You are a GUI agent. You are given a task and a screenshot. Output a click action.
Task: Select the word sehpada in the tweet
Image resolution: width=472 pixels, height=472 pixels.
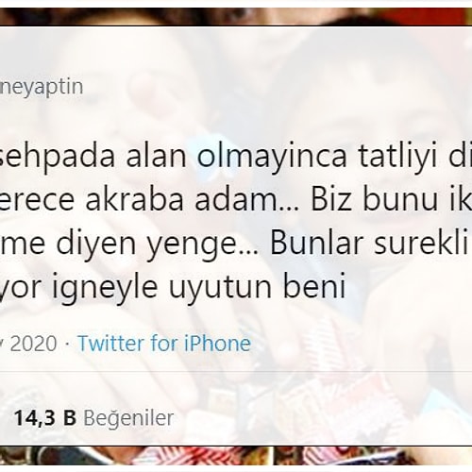57,157
